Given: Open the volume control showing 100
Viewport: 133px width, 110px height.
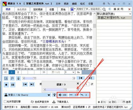Looking at the screenshot, I should click(x=63, y=95).
